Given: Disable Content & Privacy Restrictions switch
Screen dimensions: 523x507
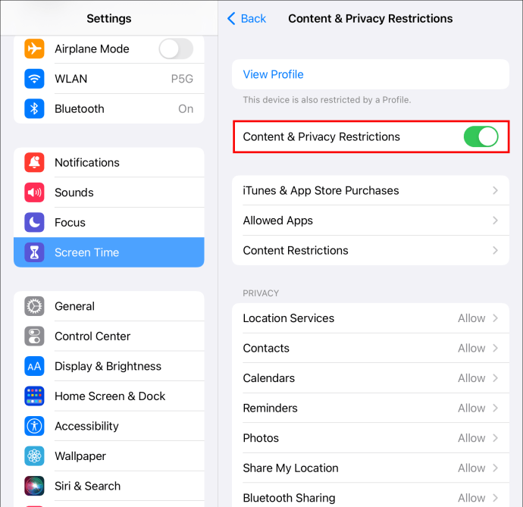Looking at the screenshot, I should tap(481, 136).
